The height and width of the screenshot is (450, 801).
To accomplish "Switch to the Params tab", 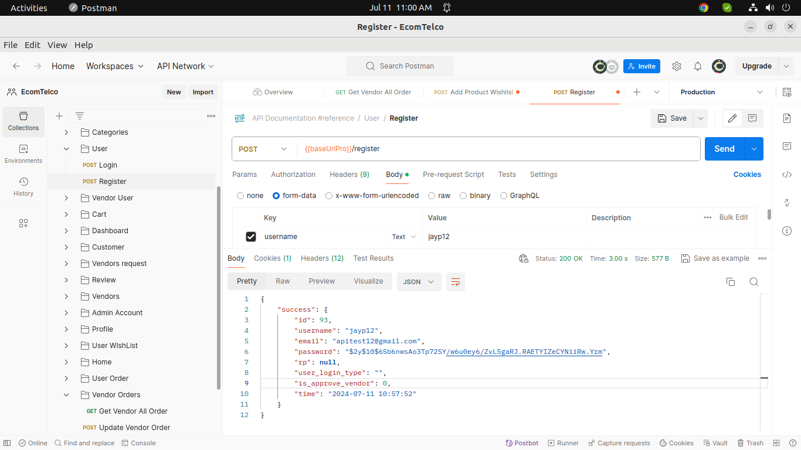I will point(245,175).
